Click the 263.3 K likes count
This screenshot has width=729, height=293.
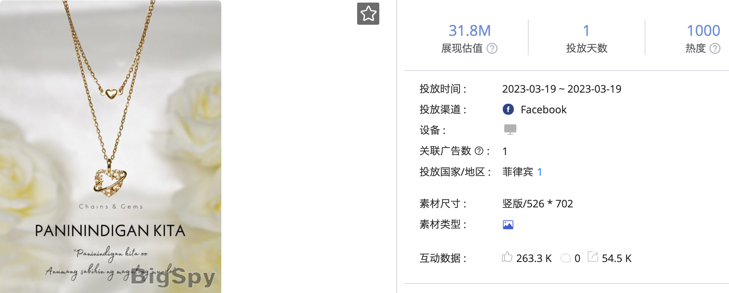click(534, 258)
